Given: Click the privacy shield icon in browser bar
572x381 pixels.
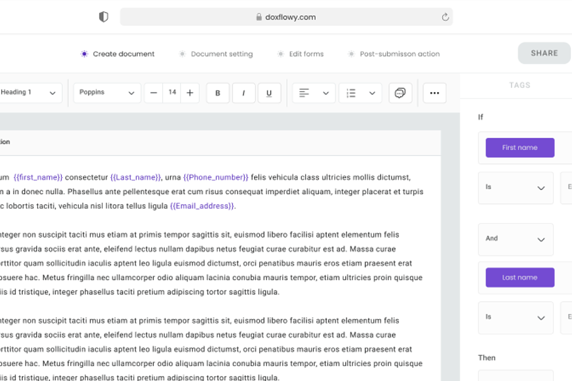Looking at the screenshot, I should tap(104, 17).
